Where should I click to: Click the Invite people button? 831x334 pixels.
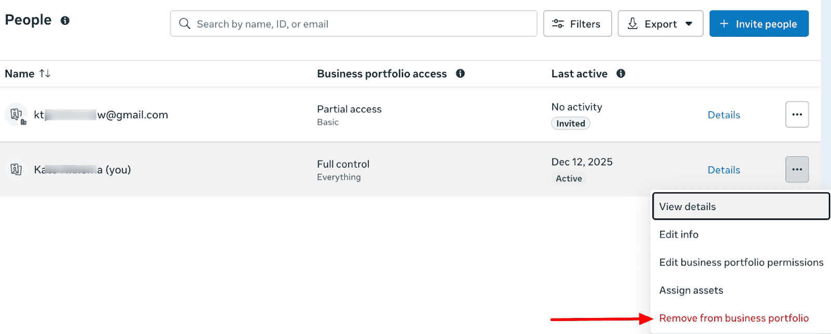(x=759, y=24)
